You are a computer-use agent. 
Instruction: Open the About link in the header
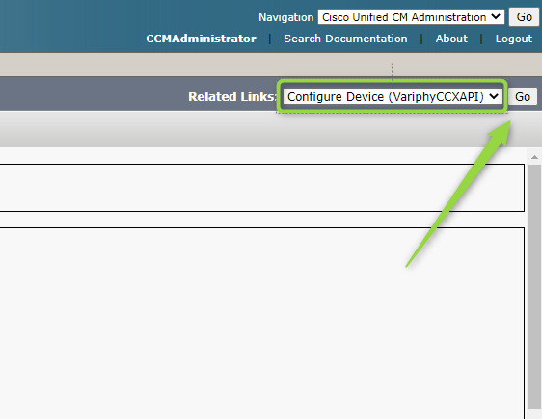click(451, 39)
